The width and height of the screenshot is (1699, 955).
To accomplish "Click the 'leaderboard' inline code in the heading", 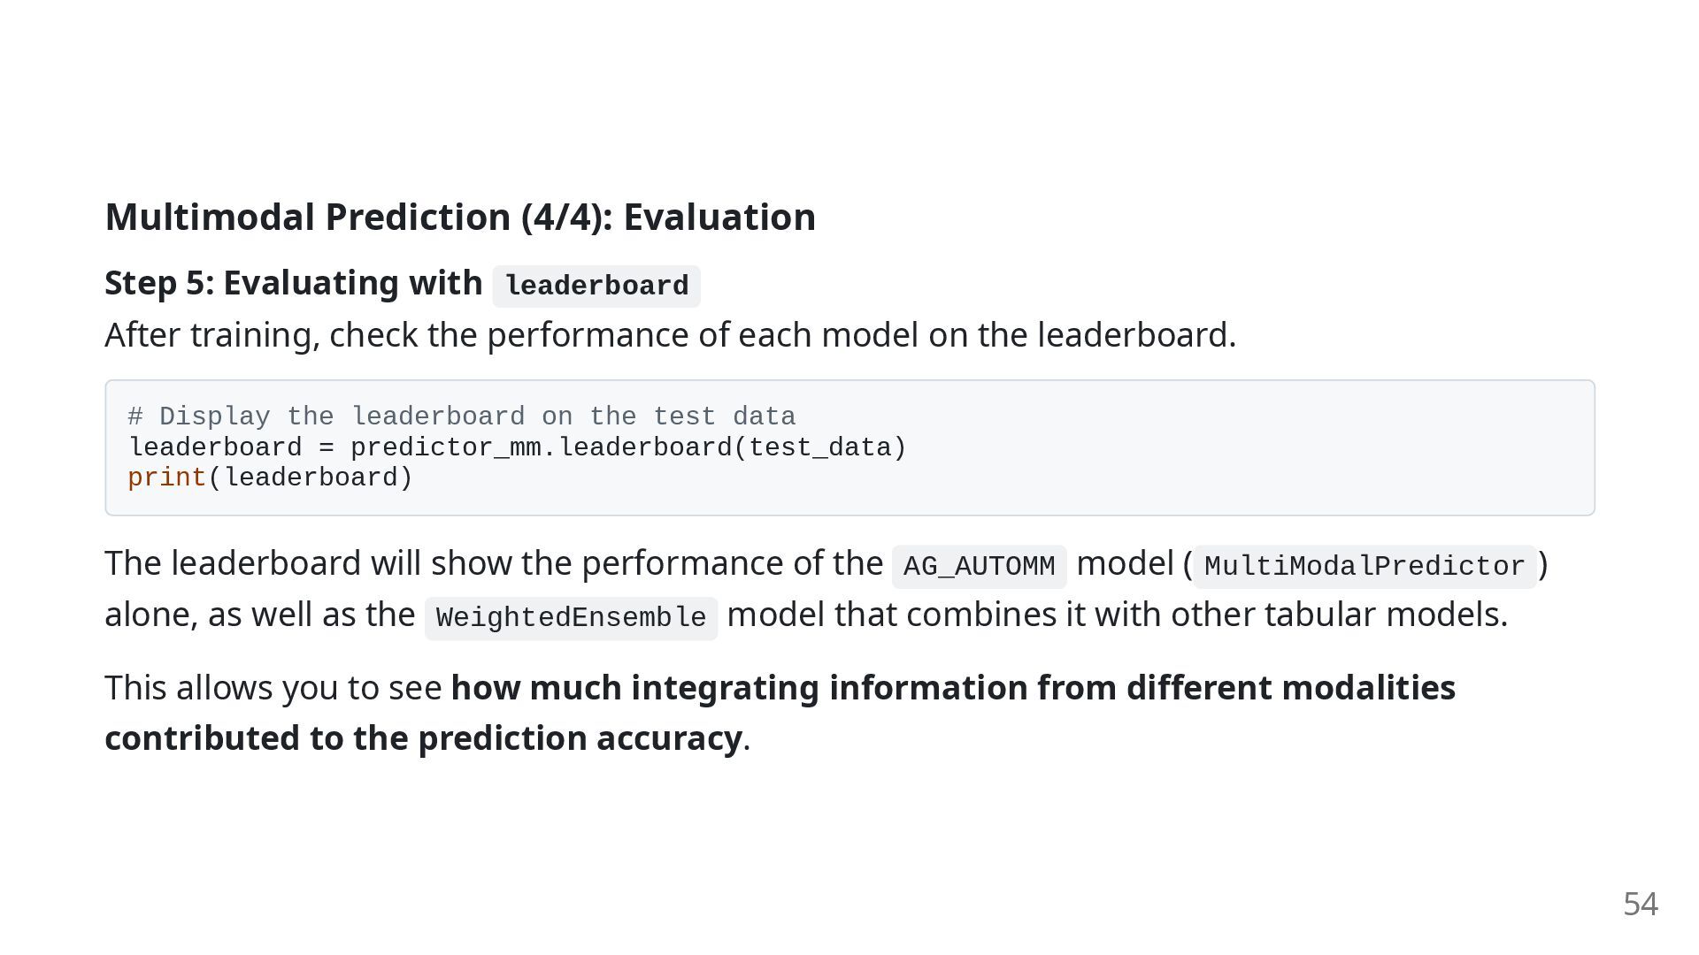I will pyautogui.click(x=596, y=286).
